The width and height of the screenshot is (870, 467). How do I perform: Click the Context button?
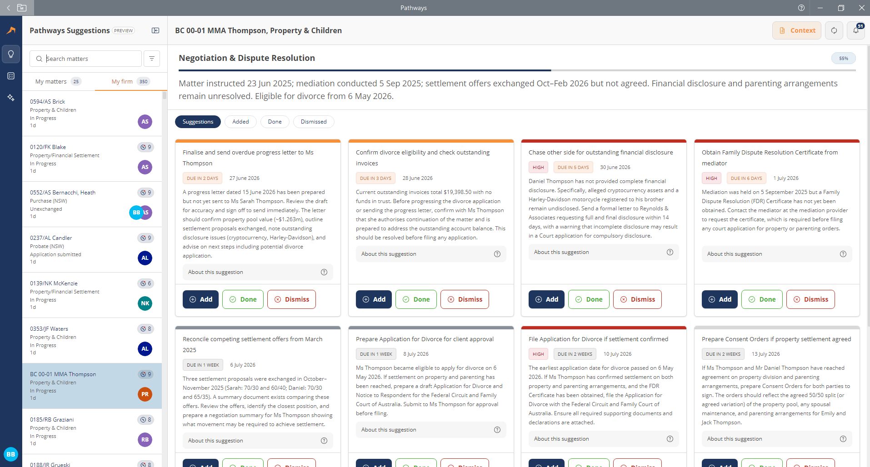coord(797,30)
